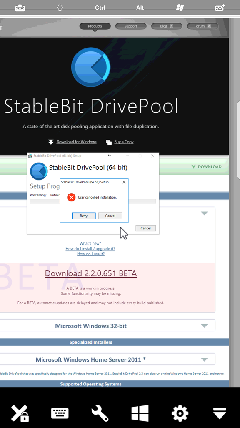Tap the Windows logo in bottom bar

tap(140, 413)
